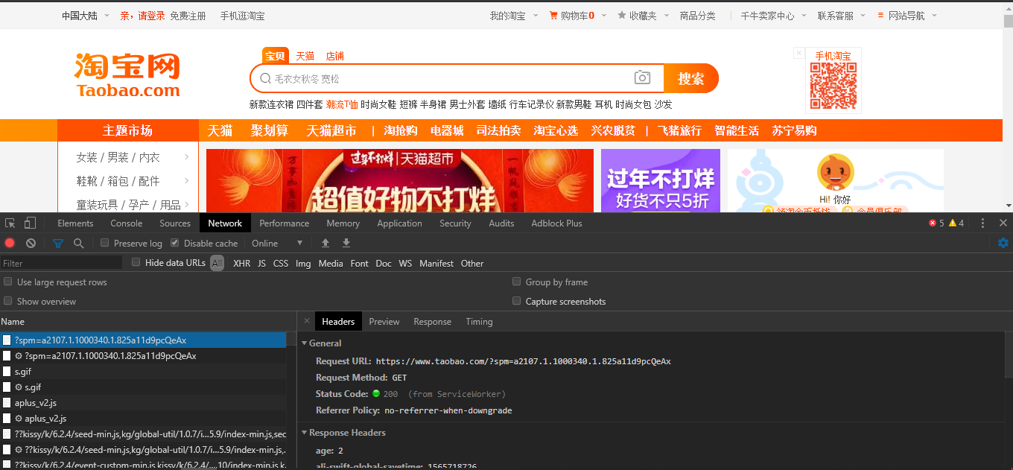
Task: Click the camera image search icon
Action: coord(642,78)
